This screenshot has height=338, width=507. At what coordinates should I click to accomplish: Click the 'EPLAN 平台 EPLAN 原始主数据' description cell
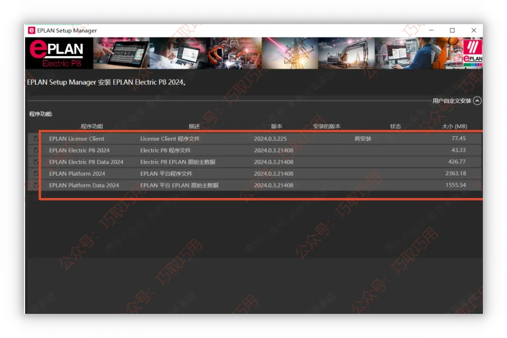click(180, 185)
